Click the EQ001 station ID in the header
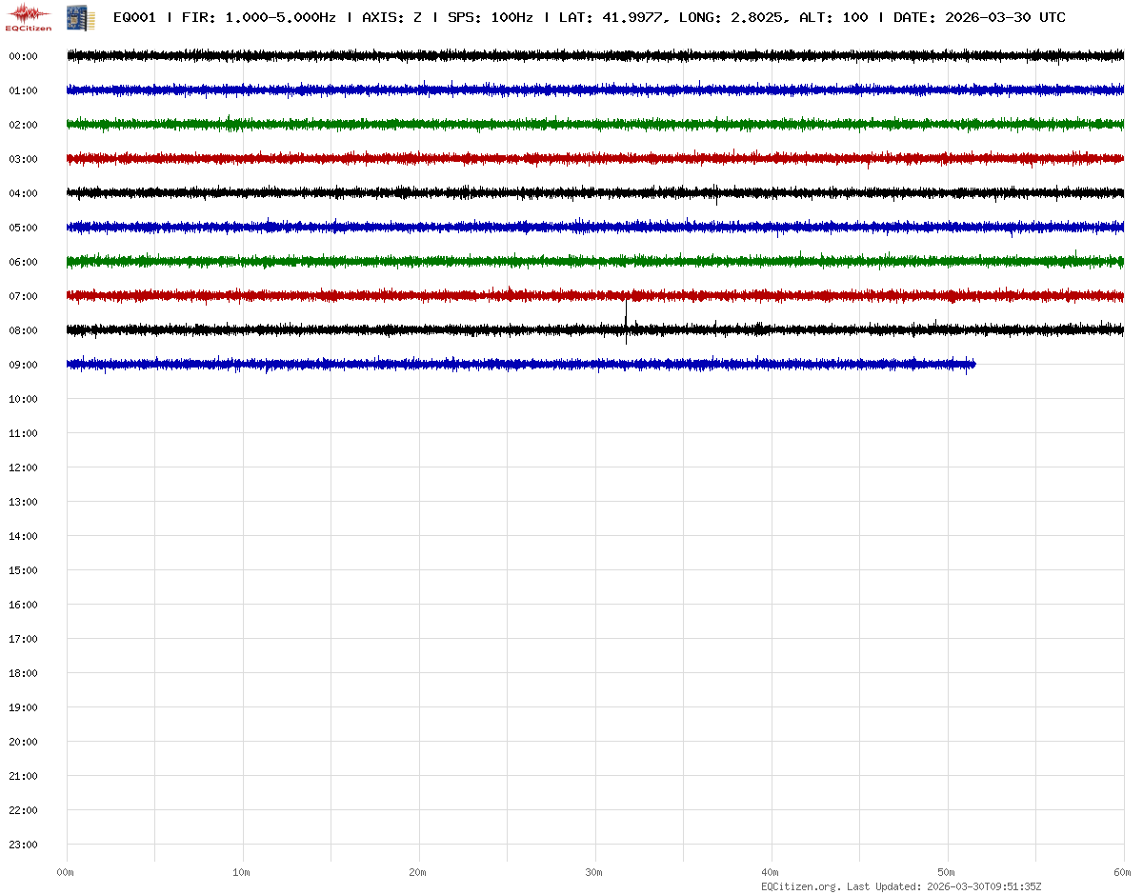 (134, 17)
